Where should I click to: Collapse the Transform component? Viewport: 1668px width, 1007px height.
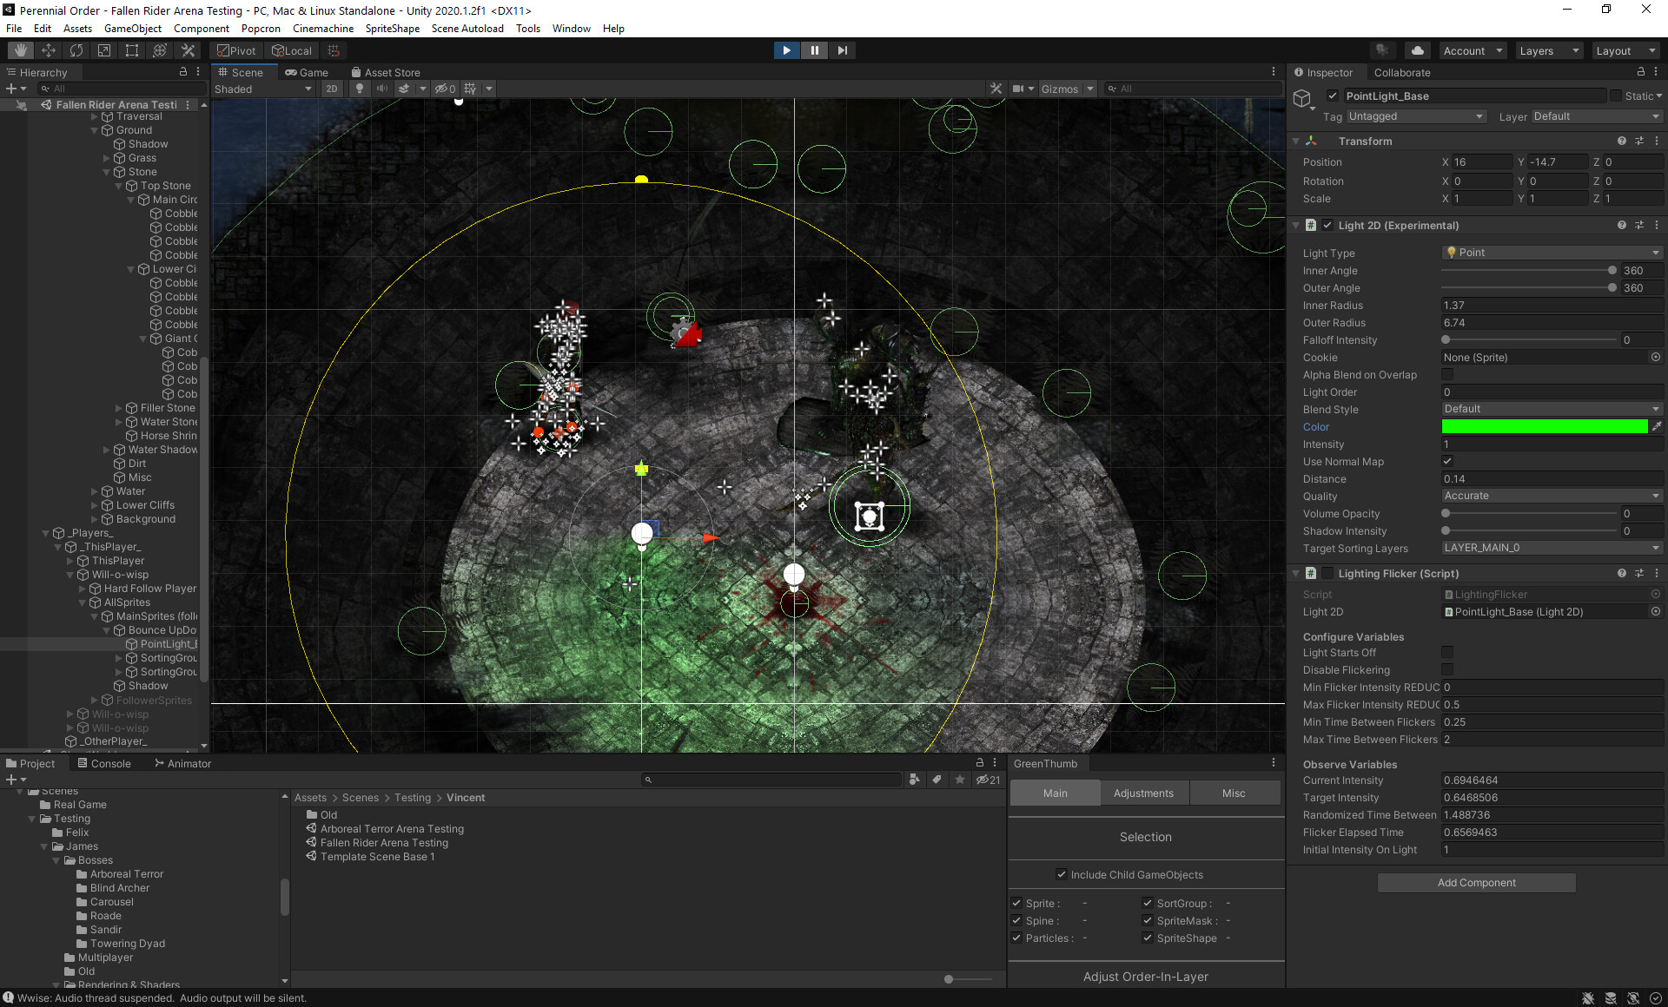[x=1295, y=141]
